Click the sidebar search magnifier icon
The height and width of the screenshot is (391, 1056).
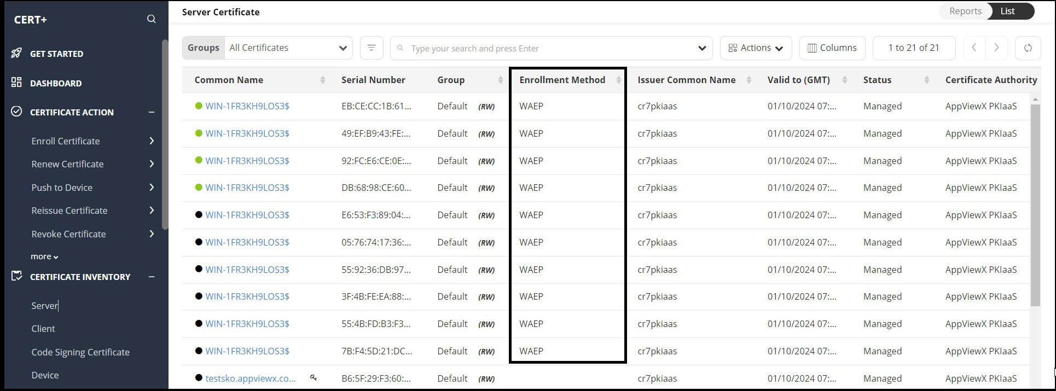click(x=152, y=19)
